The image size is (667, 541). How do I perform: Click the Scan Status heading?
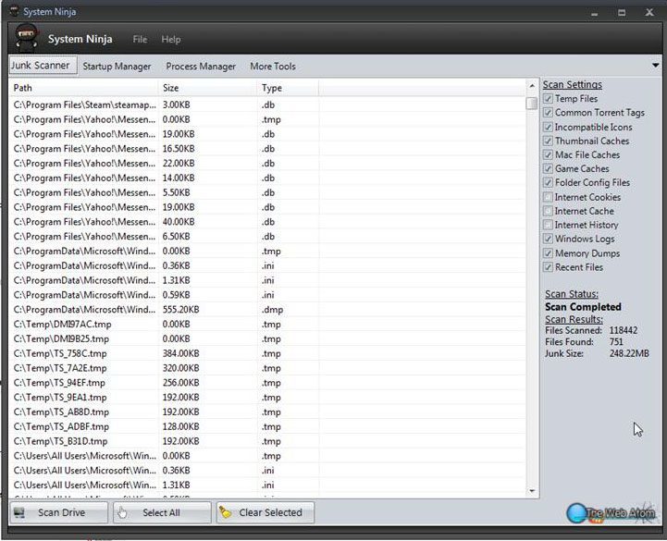[x=572, y=294]
